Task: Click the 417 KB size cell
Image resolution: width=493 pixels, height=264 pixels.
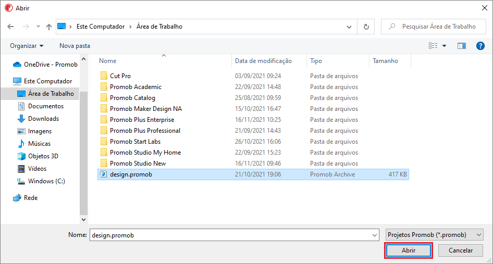Action: (398, 174)
